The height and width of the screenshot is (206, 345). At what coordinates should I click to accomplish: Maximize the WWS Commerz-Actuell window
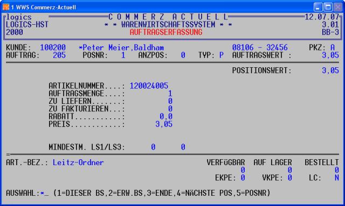[328, 7]
